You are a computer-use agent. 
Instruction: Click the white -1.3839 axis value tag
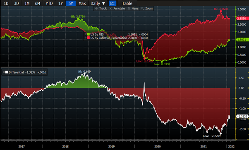point(242,117)
